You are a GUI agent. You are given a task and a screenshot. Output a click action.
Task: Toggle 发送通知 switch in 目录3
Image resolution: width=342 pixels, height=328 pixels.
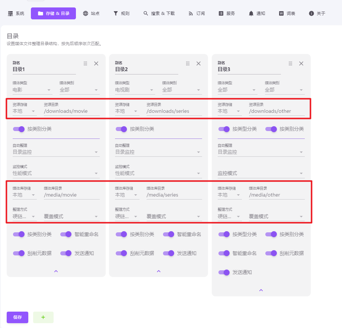click(224, 272)
